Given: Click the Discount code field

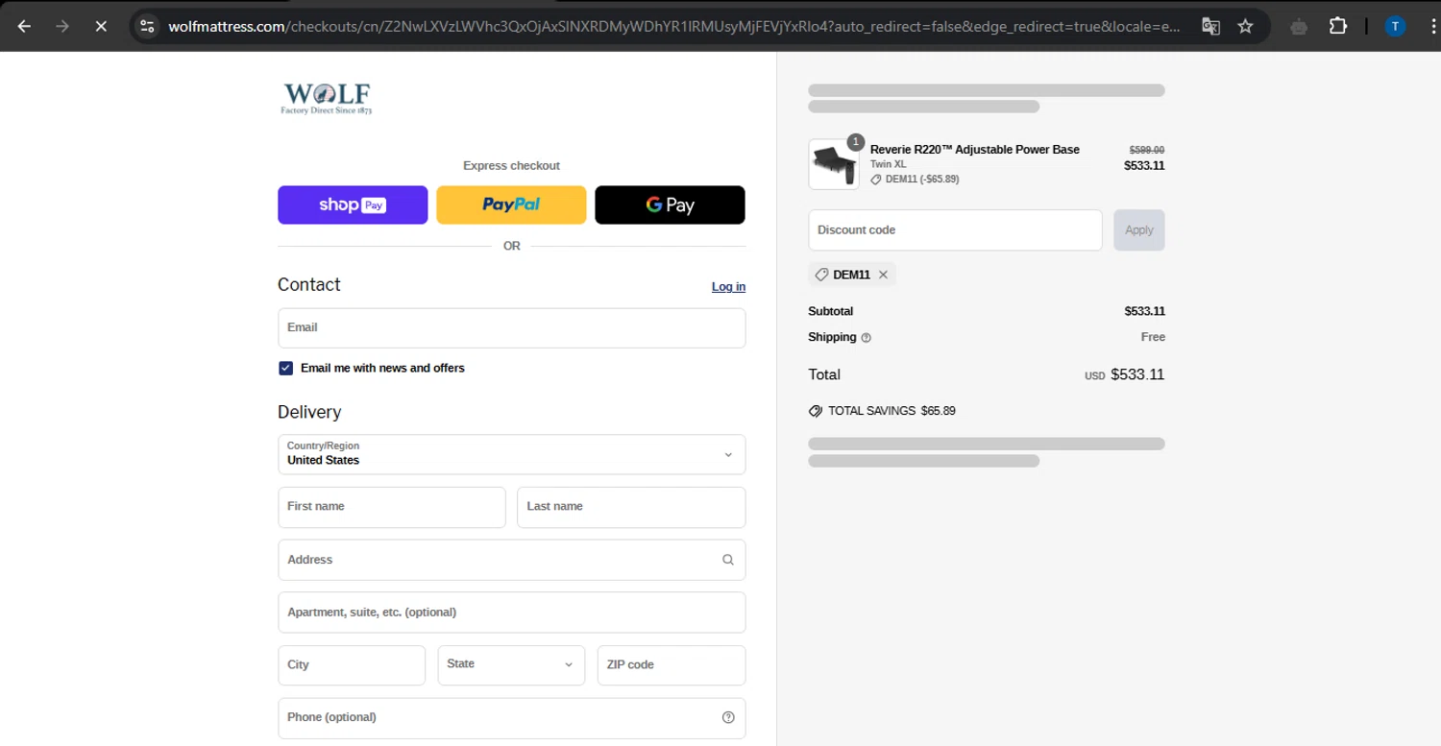Looking at the screenshot, I should point(955,230).
